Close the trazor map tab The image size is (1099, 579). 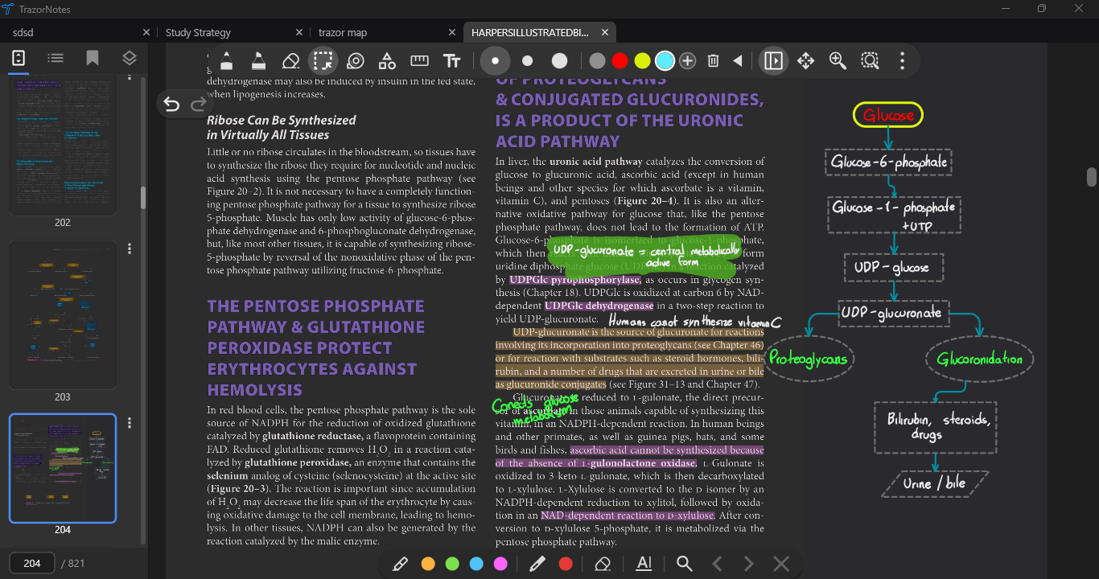pos(453,32)
